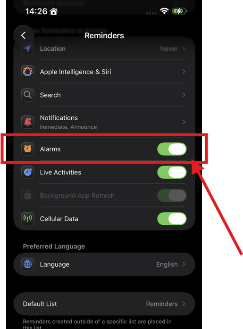The width and height of the screenshot is (243, 329).
Task: Open Apple Intelligence & Siri settings label
Action: [x=75, y=72]
